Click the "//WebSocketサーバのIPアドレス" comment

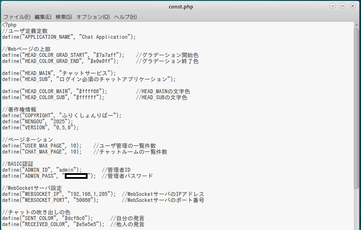click(x=163, y=194)
